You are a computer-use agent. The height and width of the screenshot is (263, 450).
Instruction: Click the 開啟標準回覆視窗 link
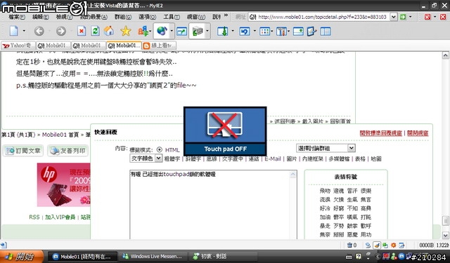click(380, 133)
